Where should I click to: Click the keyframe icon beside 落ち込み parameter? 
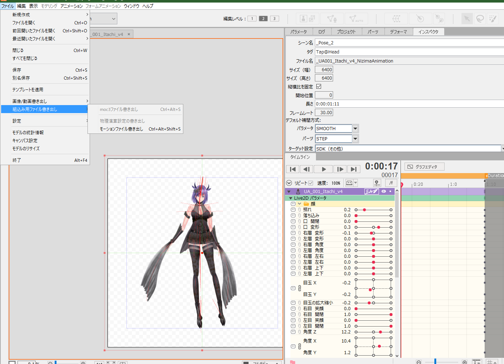point(293,216)
